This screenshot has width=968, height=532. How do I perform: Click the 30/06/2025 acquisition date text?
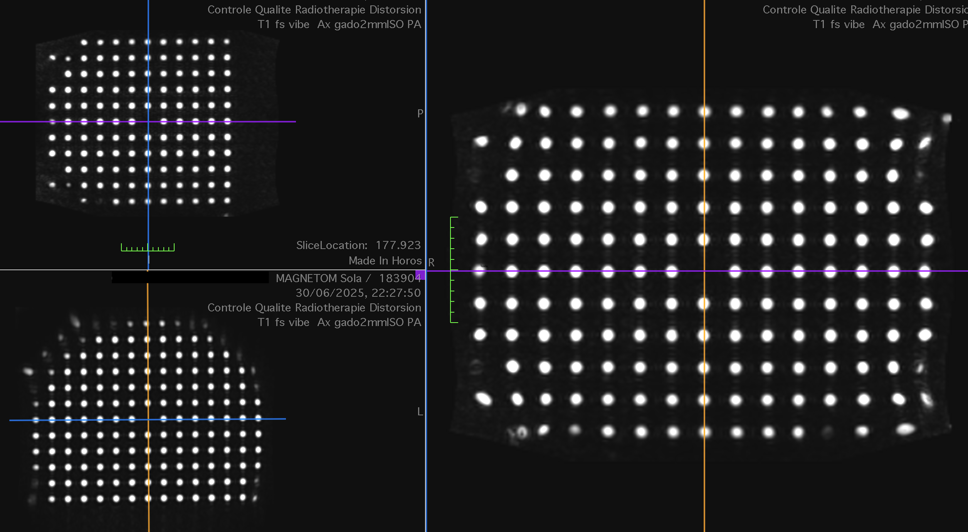(x=358, y=293)
